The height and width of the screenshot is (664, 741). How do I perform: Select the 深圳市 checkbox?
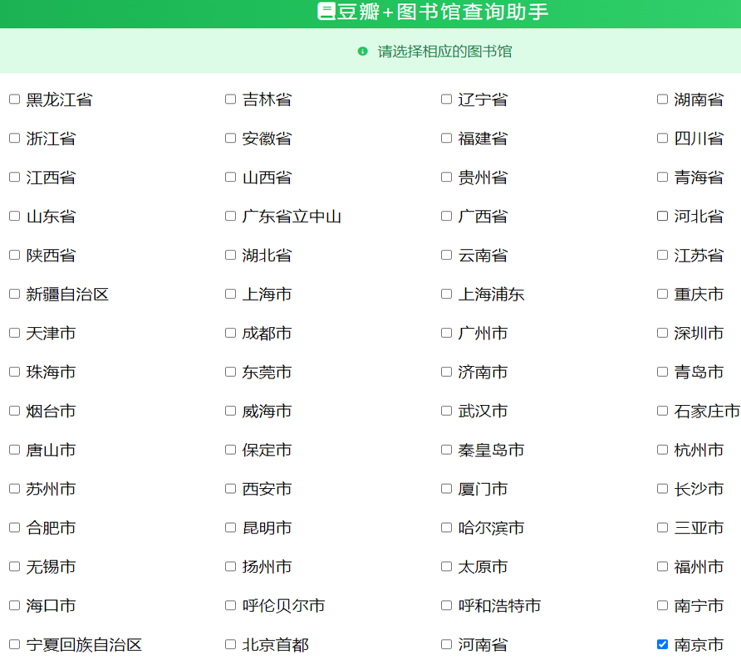pyautogui.click(x=662, y=333)
